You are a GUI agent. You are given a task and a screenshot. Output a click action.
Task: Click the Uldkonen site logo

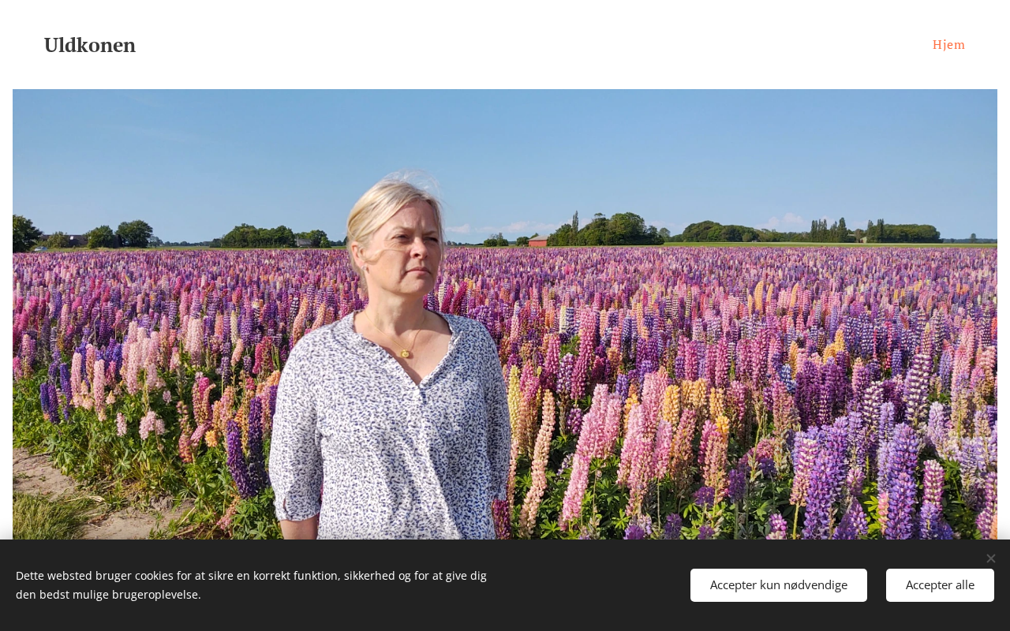[90, 45]
